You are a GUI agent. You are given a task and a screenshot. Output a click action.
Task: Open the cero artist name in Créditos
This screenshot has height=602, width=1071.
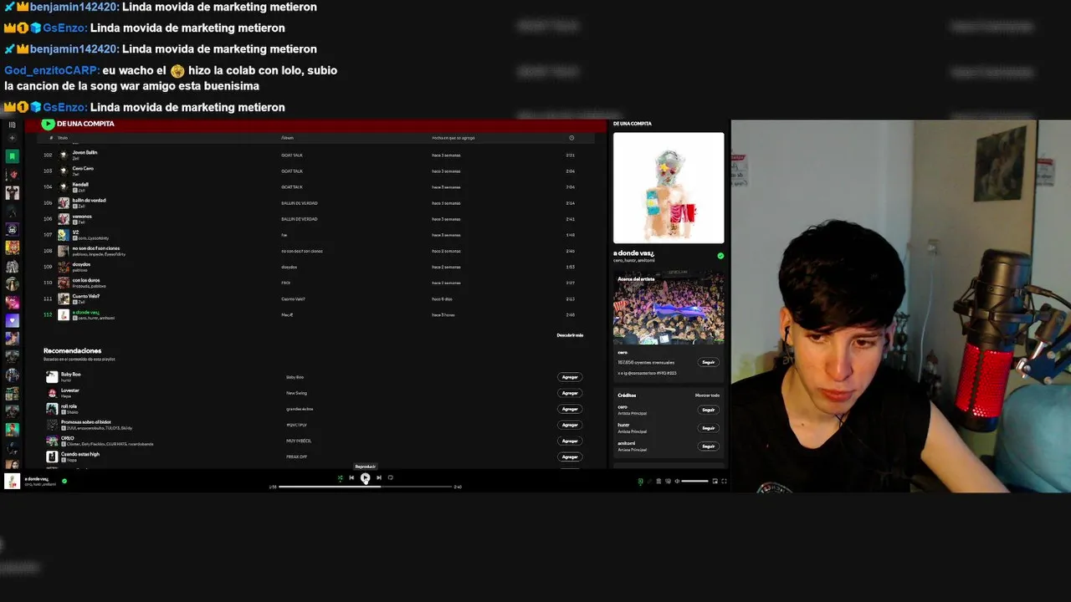pos(623,407)
